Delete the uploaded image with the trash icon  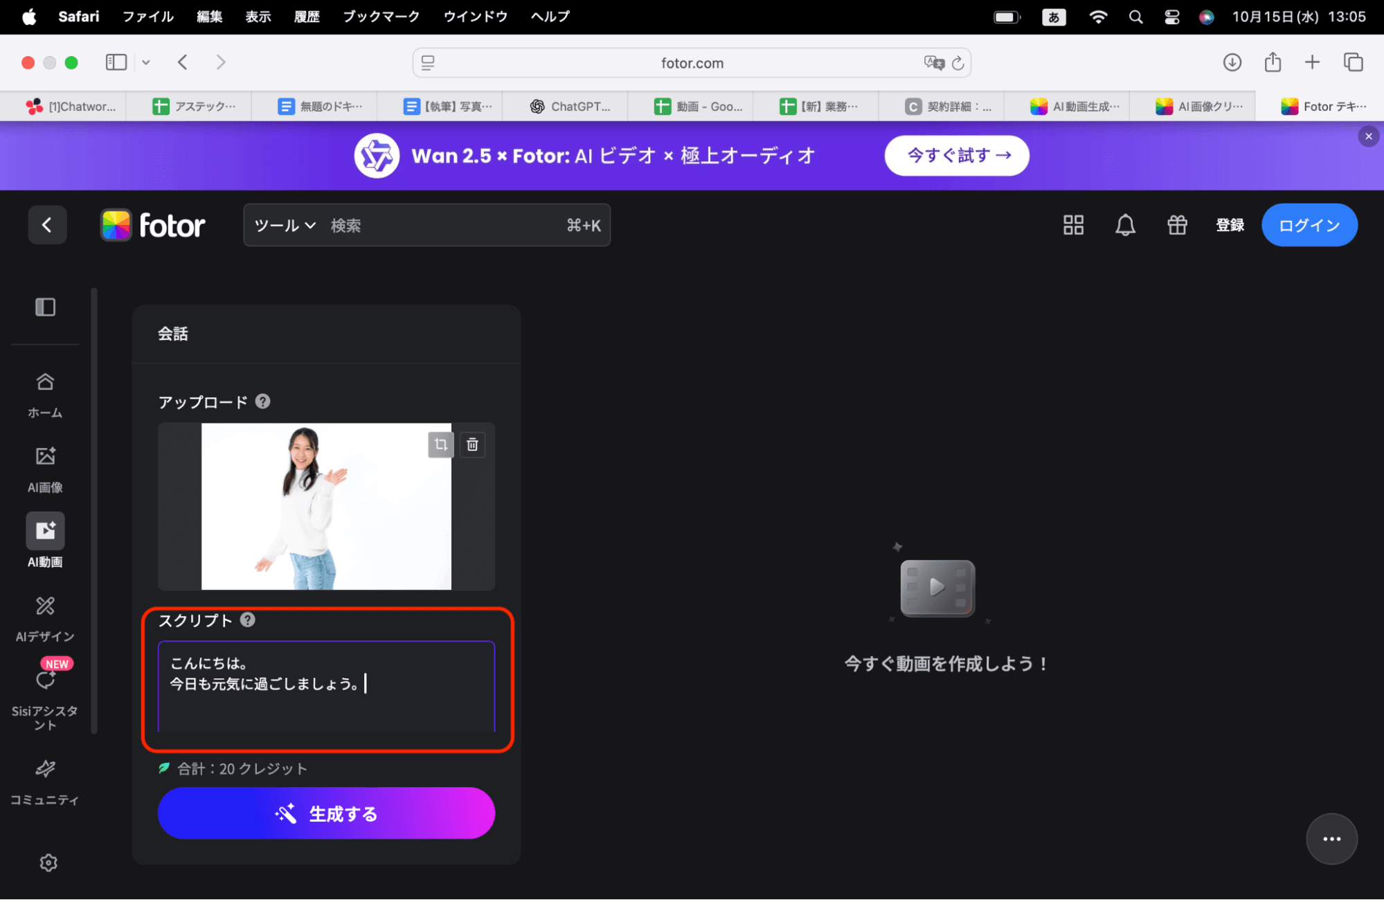click(472, 444)
